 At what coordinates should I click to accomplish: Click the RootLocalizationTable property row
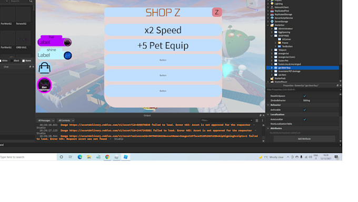click(303, 124)
